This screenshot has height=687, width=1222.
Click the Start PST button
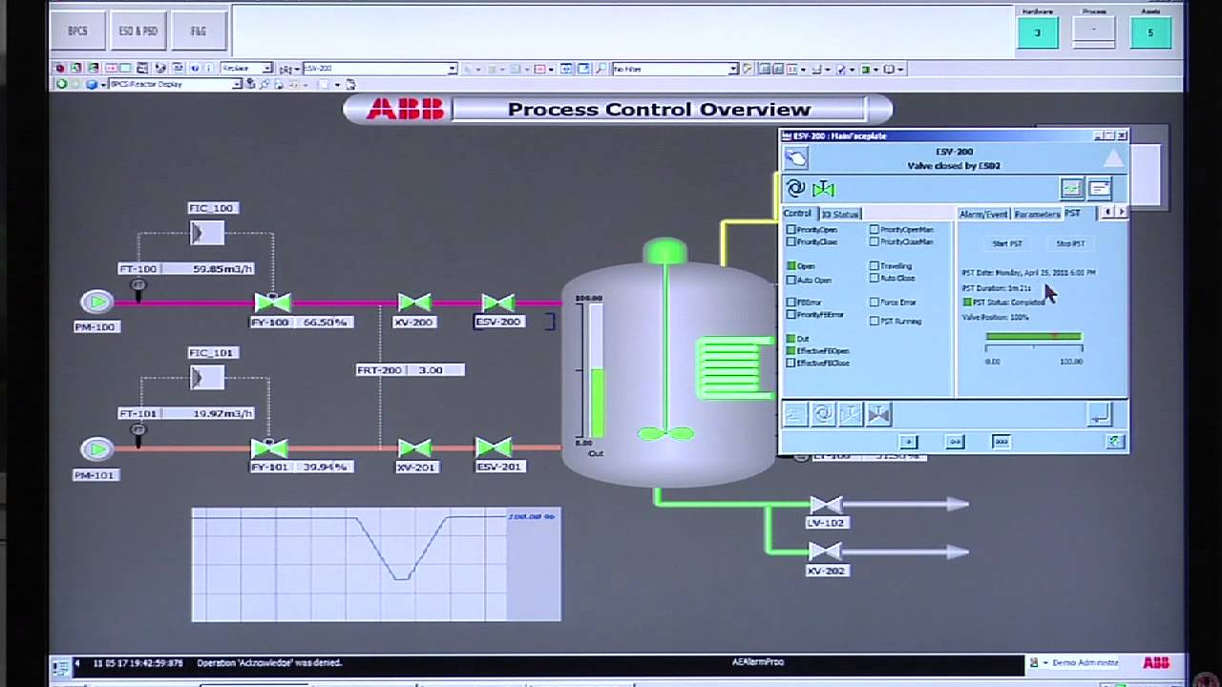click(x=1007, y=244)
